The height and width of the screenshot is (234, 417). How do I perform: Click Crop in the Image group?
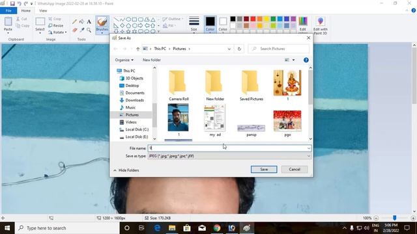[55, 19]
